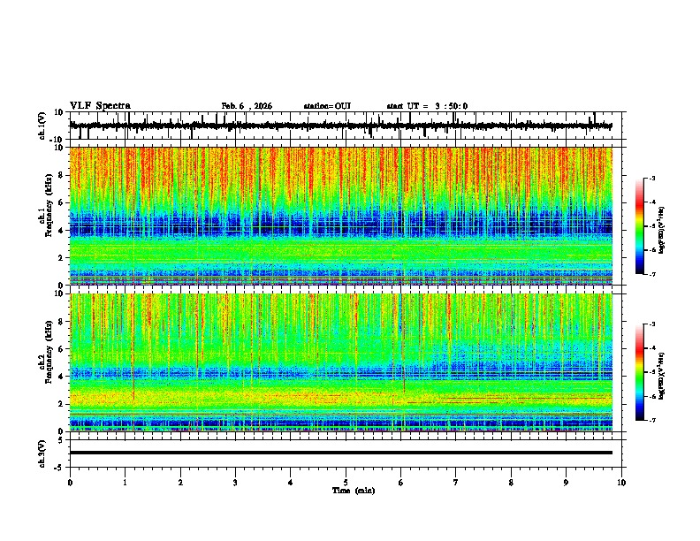The image size is (700, 541).
Task: Click inside the ch.2 spectrogram panel
Action: click(340, 362)
